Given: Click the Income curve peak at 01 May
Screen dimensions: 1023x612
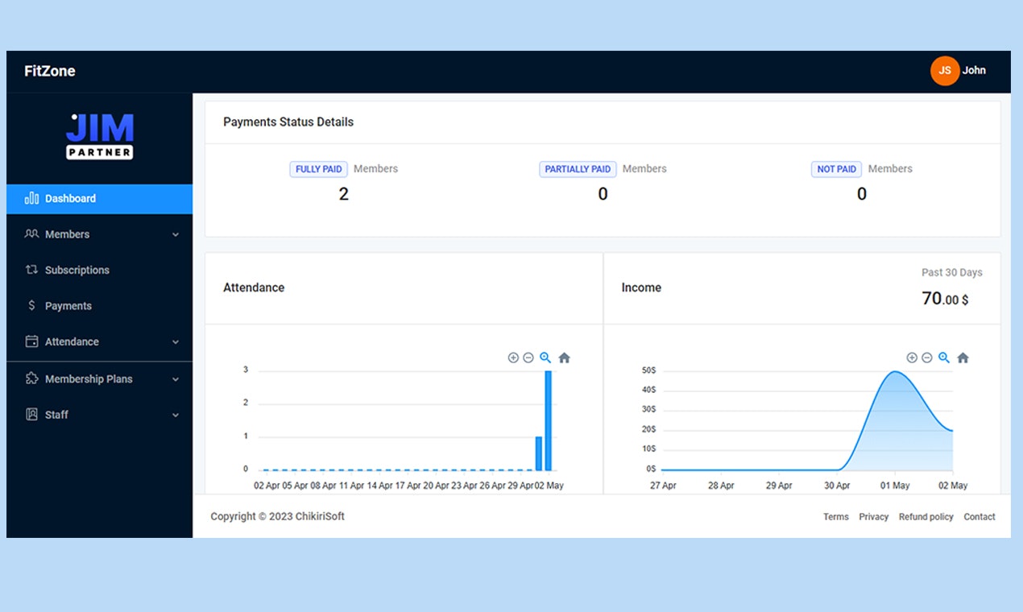Looking at the screenshot, I should click(894, 371).
